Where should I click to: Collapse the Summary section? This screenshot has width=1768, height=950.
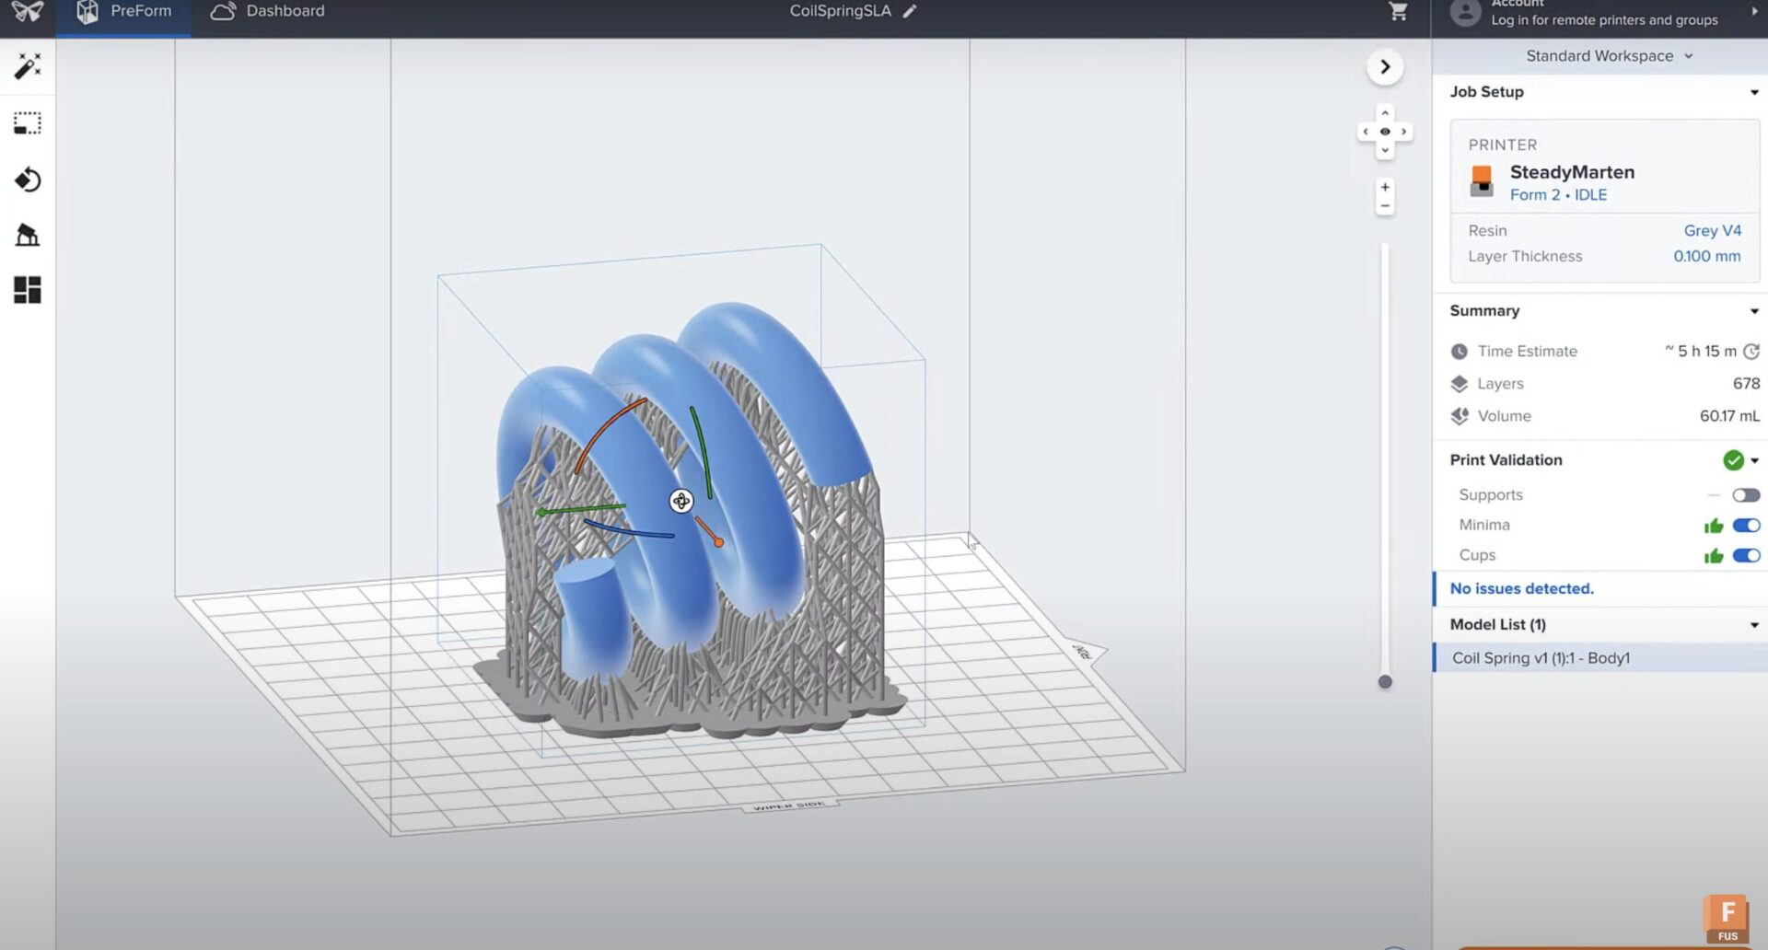pos(1754,311)
